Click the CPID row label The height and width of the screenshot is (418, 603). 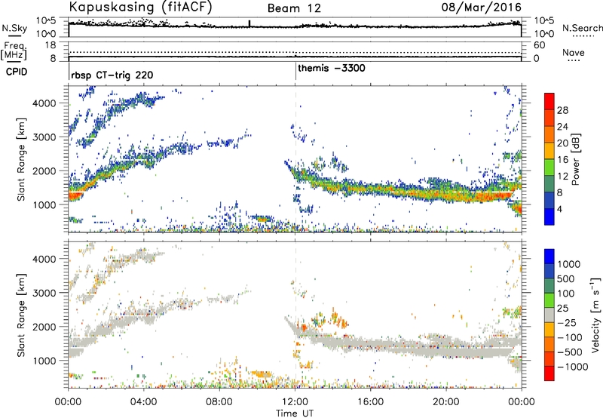(x=17, y=72)
